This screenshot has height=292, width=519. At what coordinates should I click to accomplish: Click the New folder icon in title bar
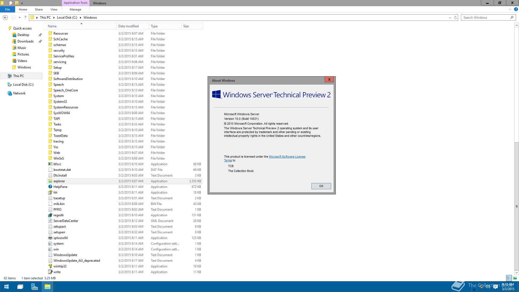click(x=17, y=3)
